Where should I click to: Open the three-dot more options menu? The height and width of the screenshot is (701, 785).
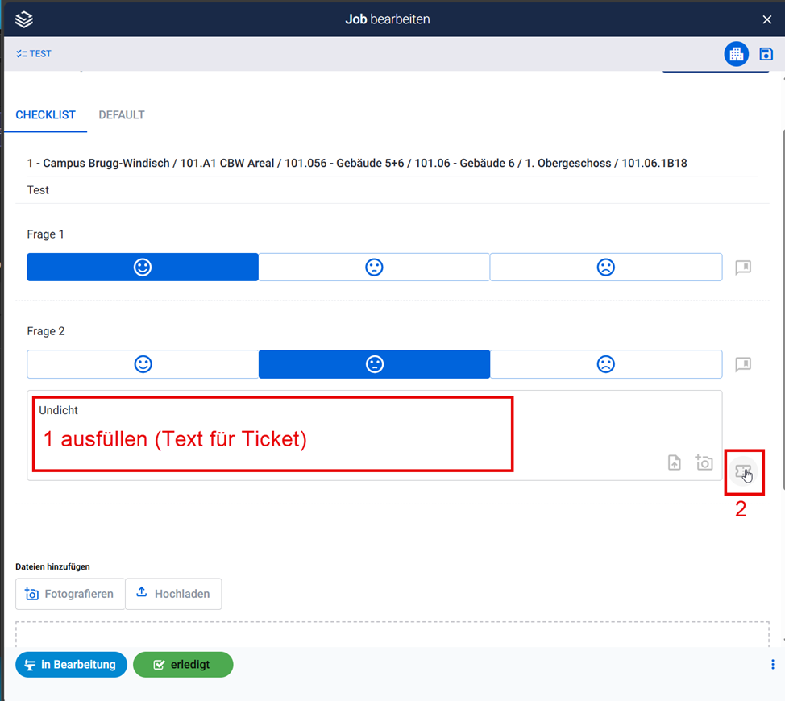point(772,665)
